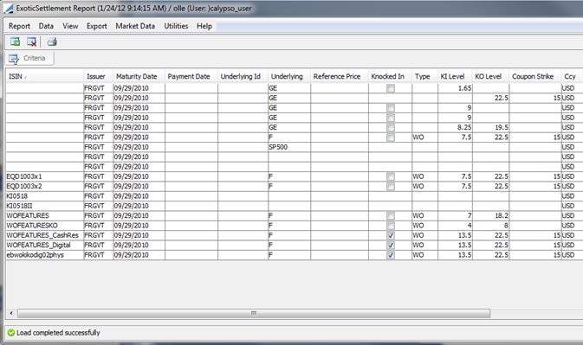Click KI Level 4 in WOFEATURESKO row
Screen dimensions: 583x345
point(455,226)
